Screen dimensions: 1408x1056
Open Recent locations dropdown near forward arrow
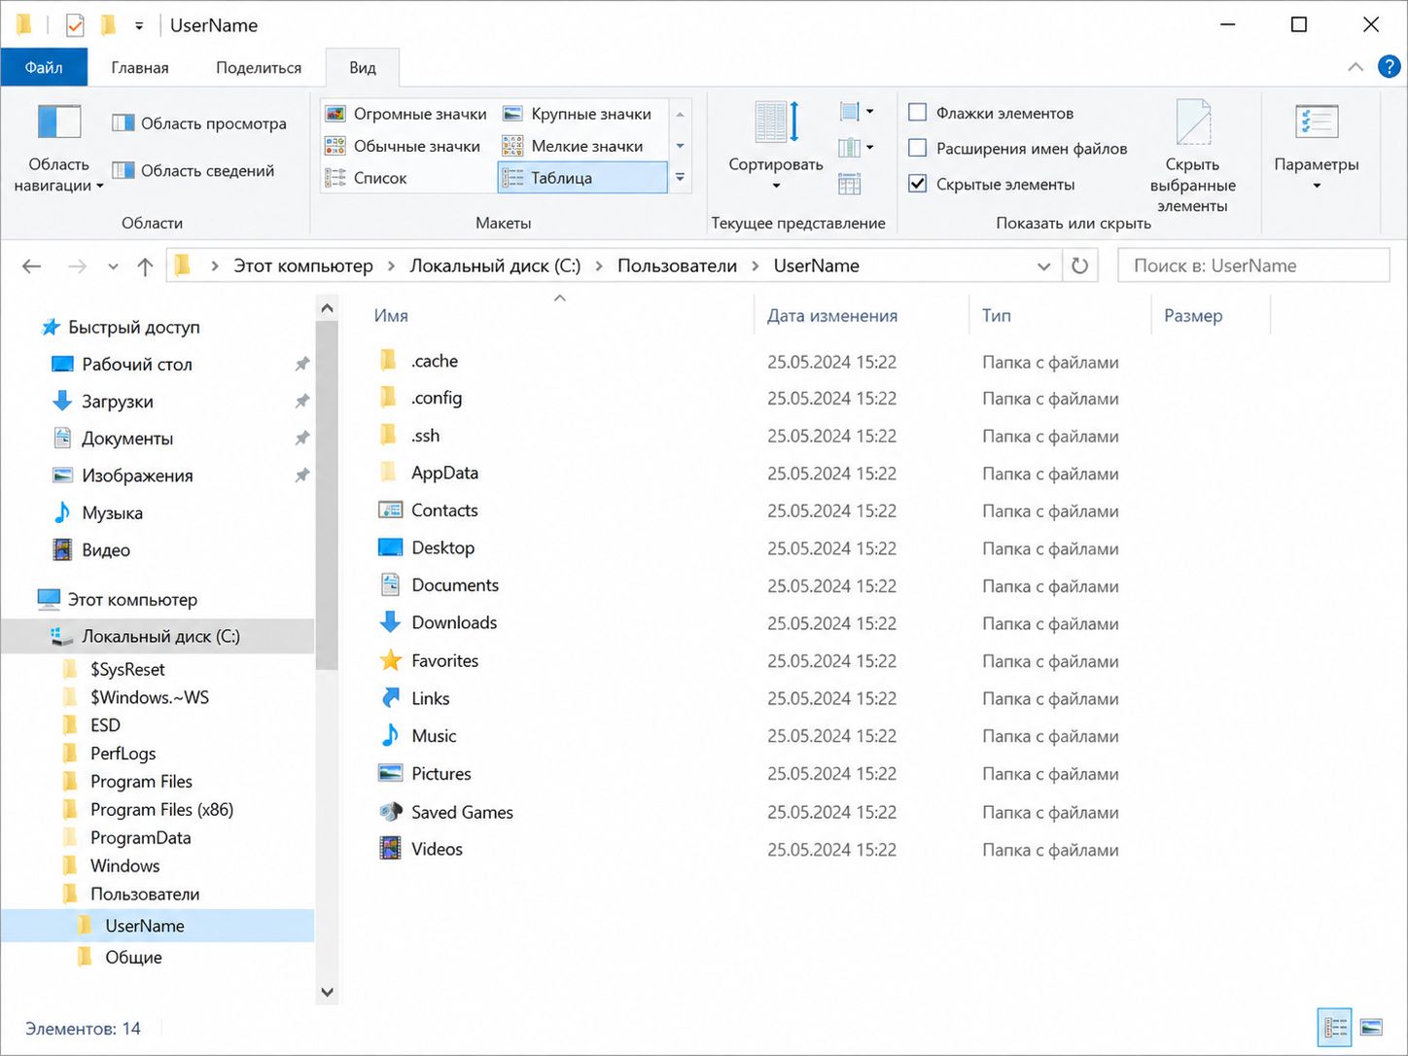113,266
